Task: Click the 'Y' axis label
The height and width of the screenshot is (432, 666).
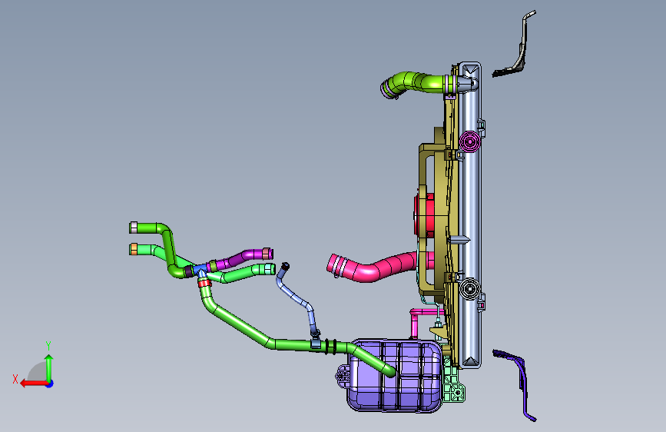Action: point(48,345)
